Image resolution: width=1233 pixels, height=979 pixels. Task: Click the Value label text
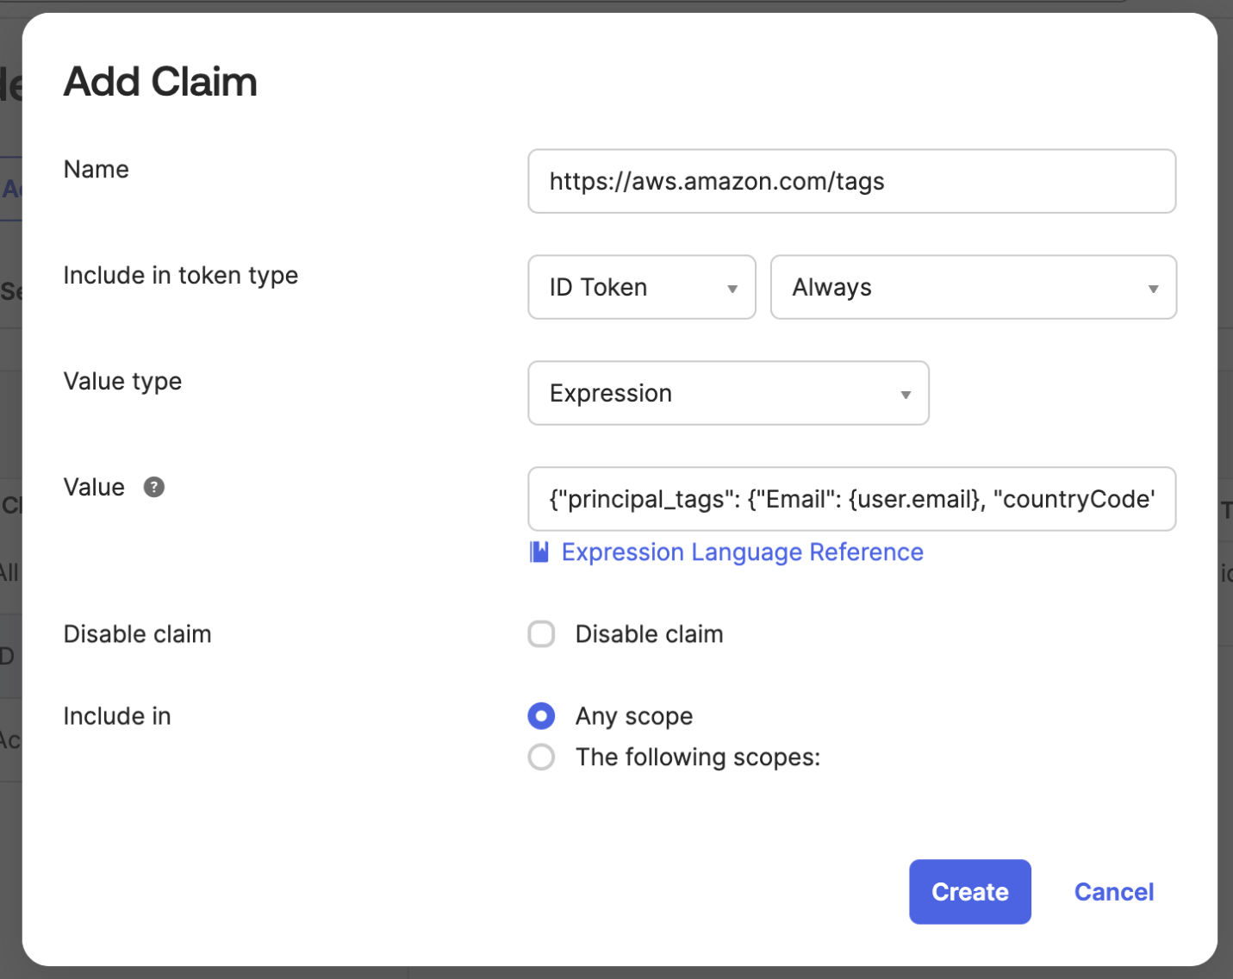(x=94, y=488)
